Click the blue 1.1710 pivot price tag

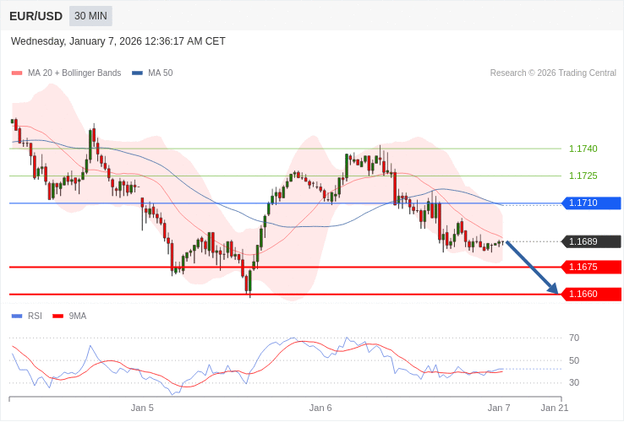(591, 203)
